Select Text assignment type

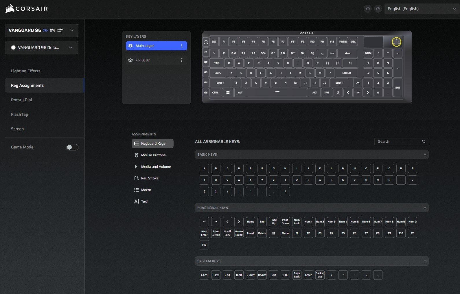[x=152, y=201]
